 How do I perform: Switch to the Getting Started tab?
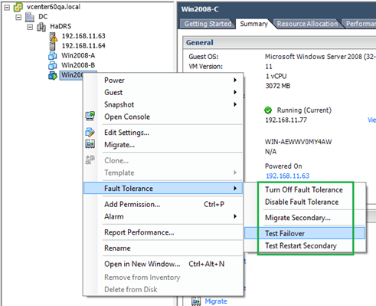pos(208,24)
